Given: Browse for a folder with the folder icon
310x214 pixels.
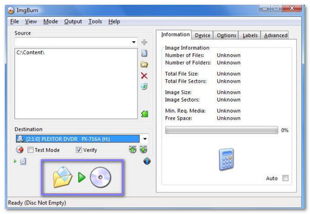Looking at the screenshot, I should coord(144,64).
